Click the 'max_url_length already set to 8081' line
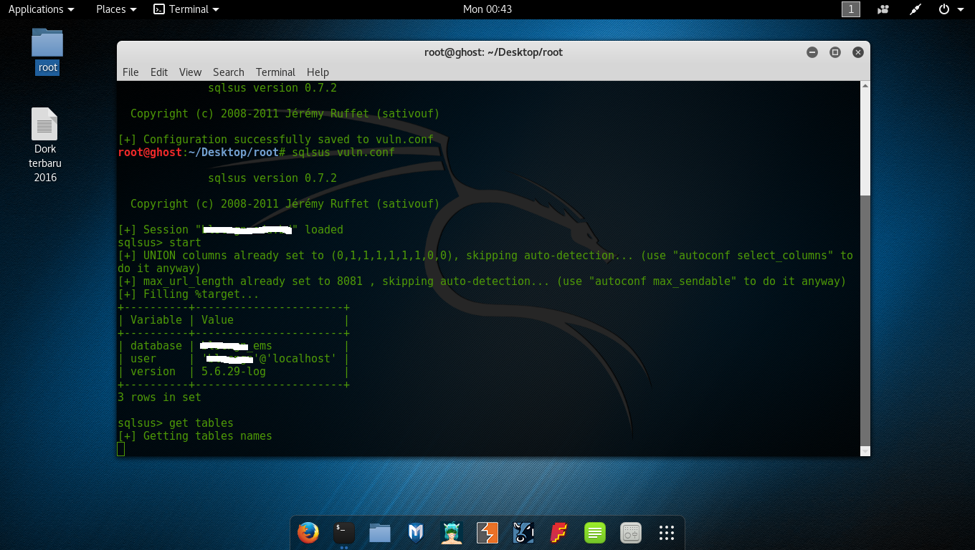 [x=482, y=281]
